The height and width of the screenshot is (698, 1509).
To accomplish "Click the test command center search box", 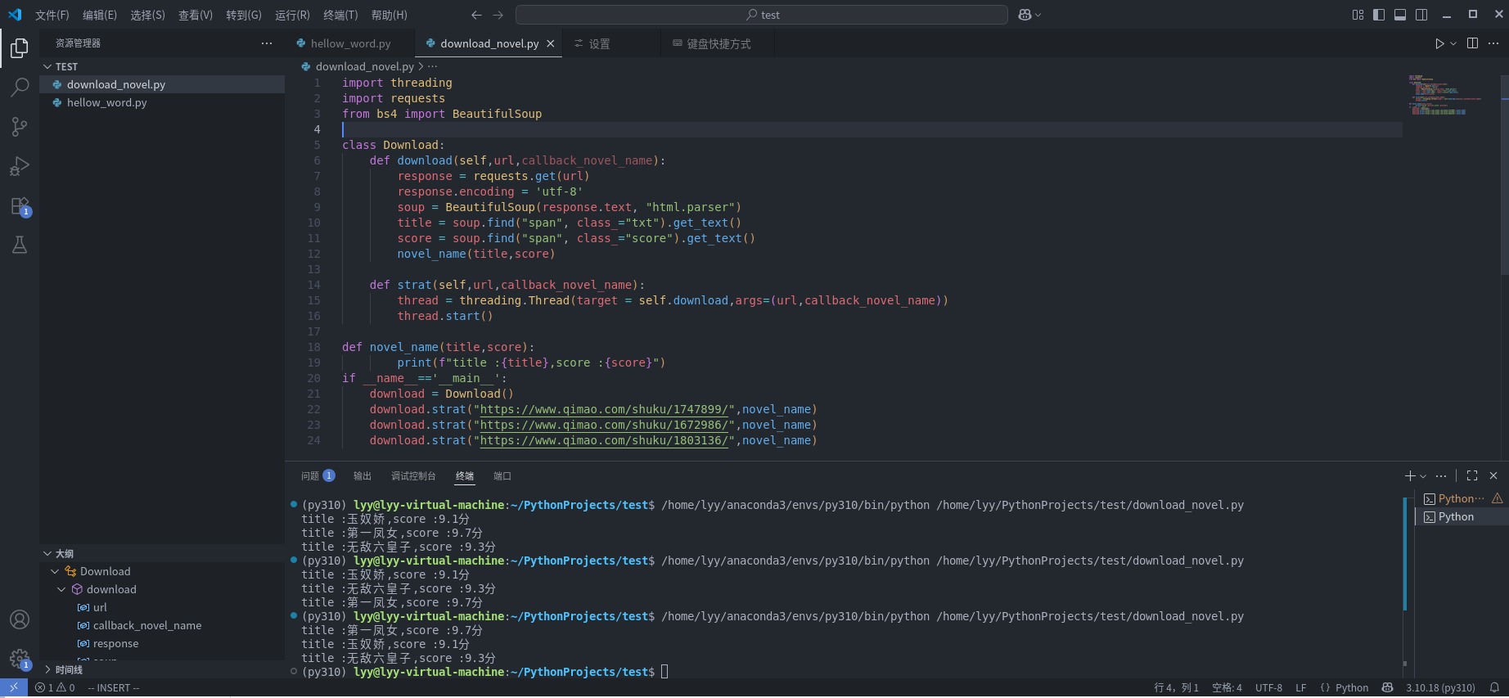I will point(762,15).
